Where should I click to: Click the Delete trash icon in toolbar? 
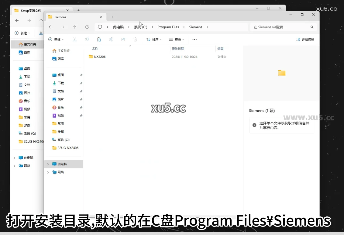click(x=135, y=40)
